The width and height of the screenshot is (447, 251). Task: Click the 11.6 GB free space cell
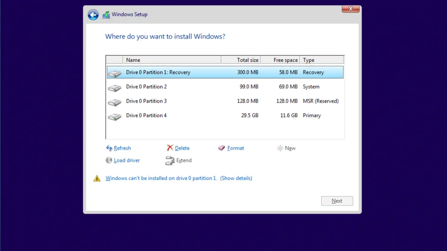(289, 116)
